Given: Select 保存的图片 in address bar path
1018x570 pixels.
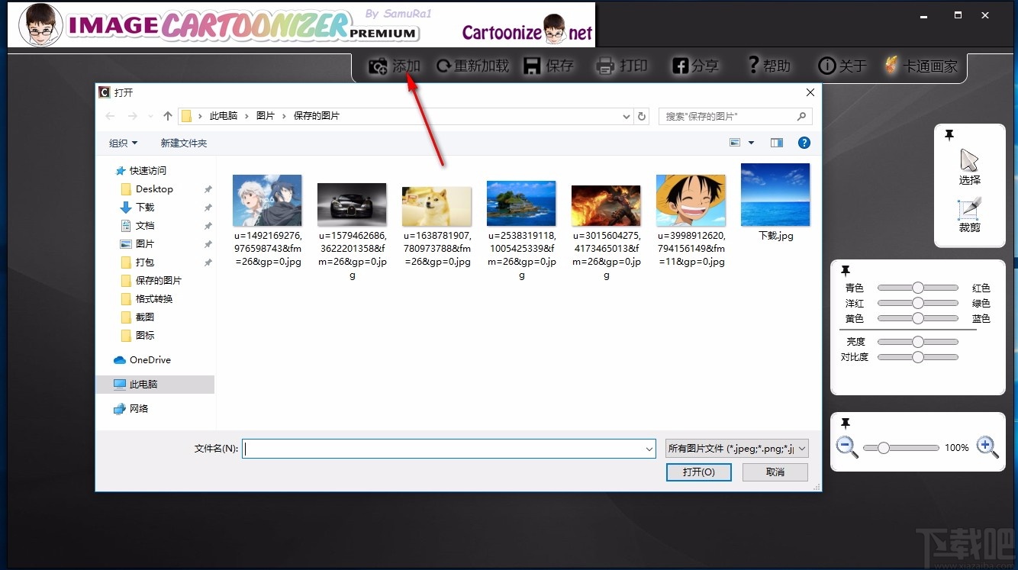Looking at the screenshot, I should [x=317, y=116].
